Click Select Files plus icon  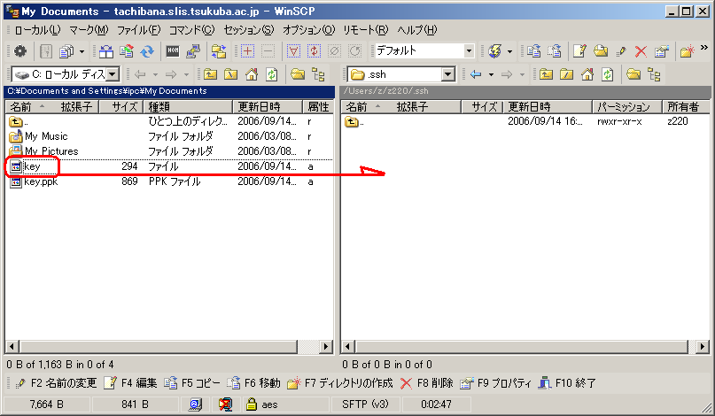pyautogui.click(x=247, y=51)
